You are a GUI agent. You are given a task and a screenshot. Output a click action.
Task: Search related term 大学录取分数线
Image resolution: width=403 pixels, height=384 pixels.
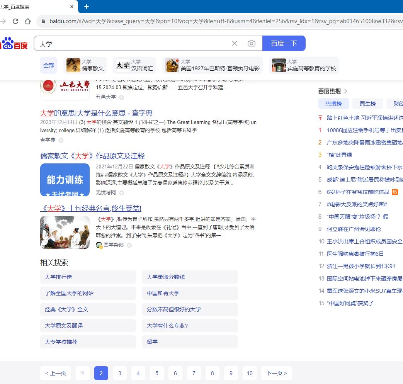(190, 277)
